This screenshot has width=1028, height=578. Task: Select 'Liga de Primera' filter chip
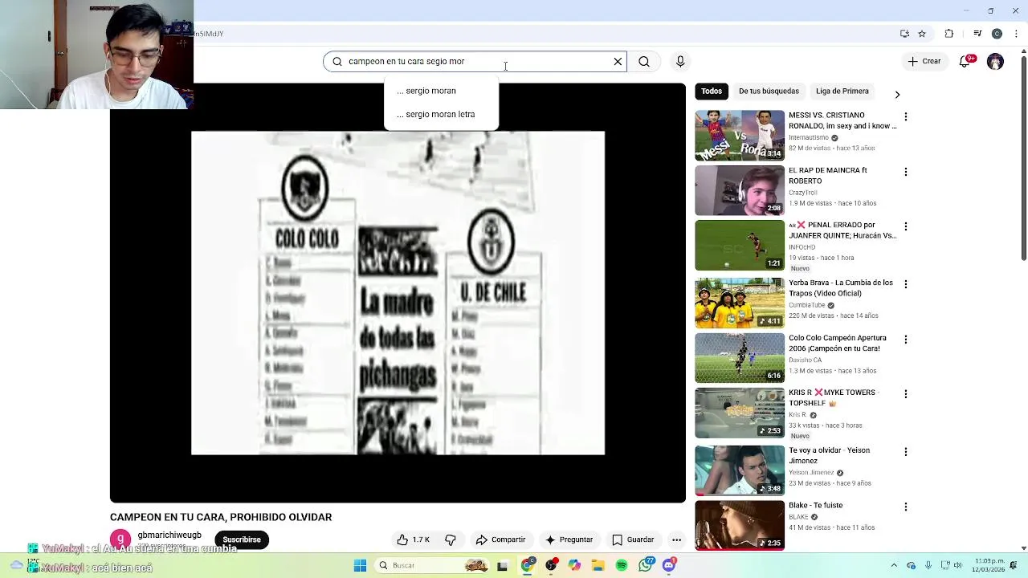pyautogui.click(x=842, y=92)
